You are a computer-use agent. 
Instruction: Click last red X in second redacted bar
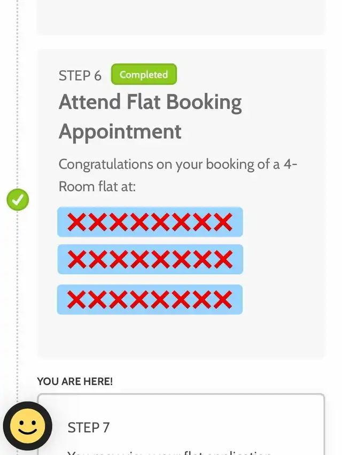click(x=223, y=259)
